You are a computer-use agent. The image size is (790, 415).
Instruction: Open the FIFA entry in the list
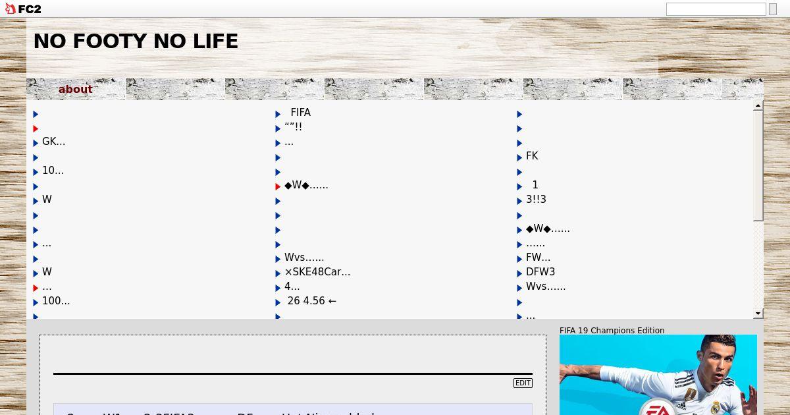300,113
